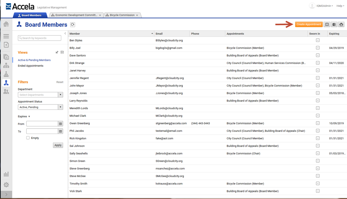Close the Bicycle Commission tab
The width and height of the screenshot is (347, 199).
137,15
